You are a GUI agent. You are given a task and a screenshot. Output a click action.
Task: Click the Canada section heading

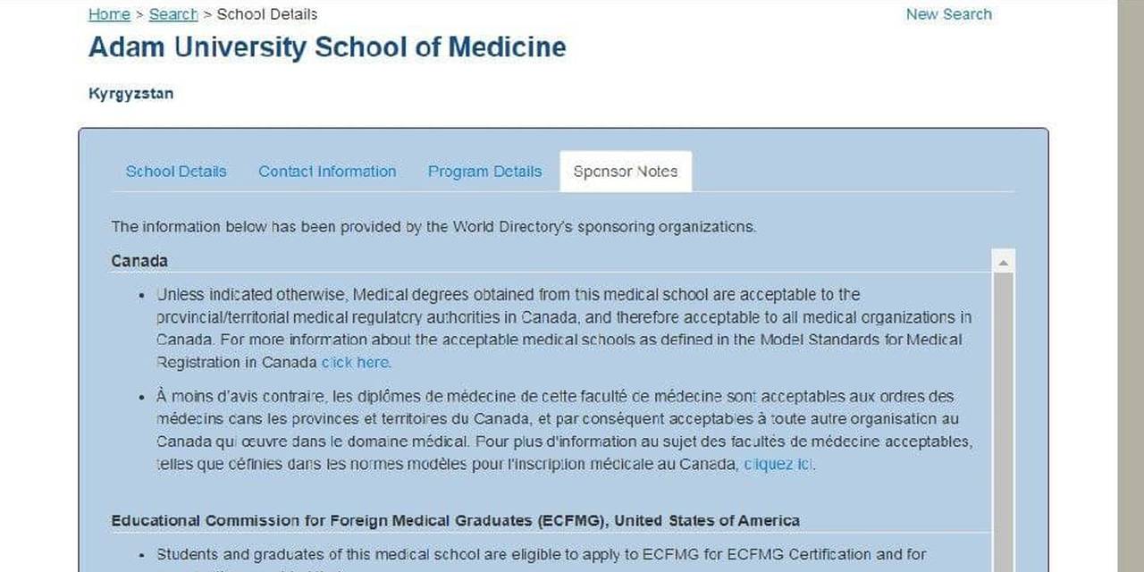tap(139, 261)
